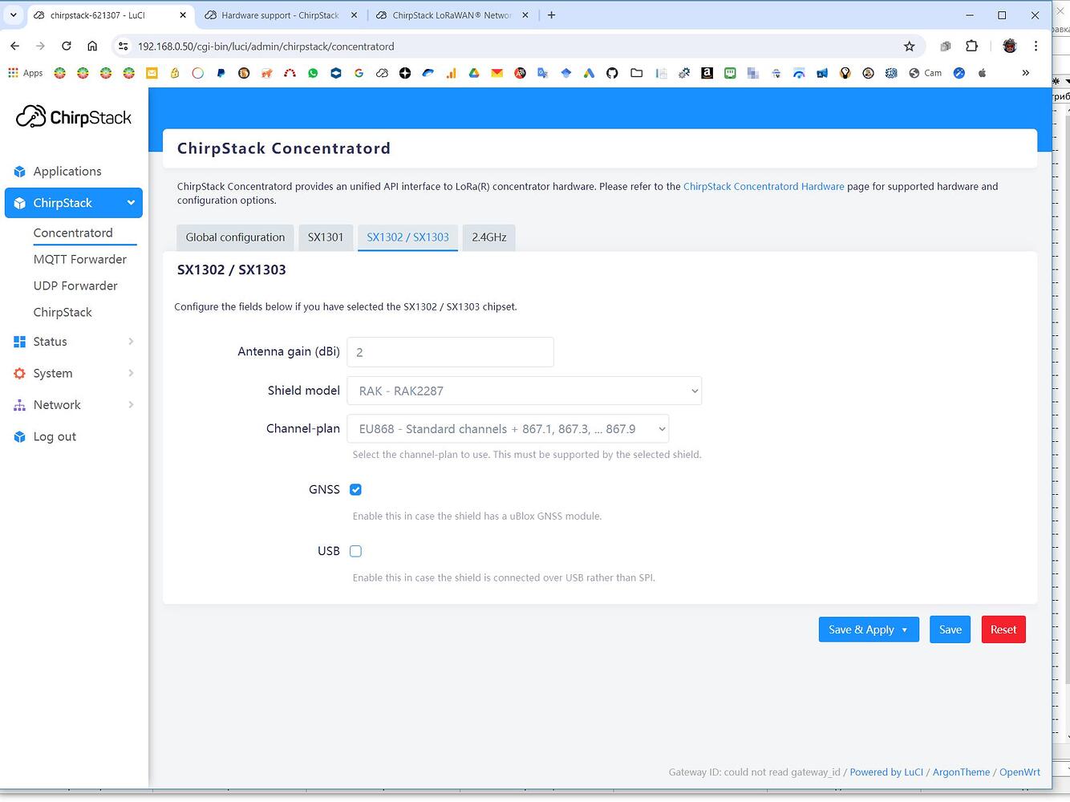Open Concentratord in the sidebar
The image size is (1070, 802).
click(73, 233)
